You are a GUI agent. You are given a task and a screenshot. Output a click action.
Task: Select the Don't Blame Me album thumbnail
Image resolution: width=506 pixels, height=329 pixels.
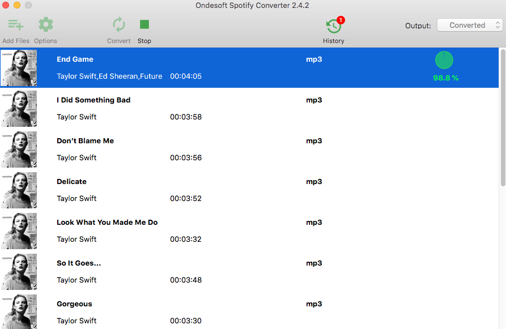pyautogui.click(x=19, y=149)
